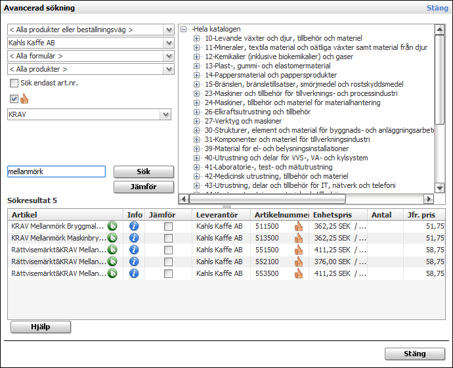Click green leaf icon in 551500 row
Screen dimensions: 453x368
pyautogui.click(x=112, y=250)
